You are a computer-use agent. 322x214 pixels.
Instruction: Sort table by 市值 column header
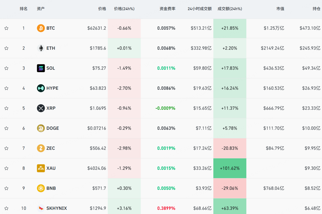280,9
